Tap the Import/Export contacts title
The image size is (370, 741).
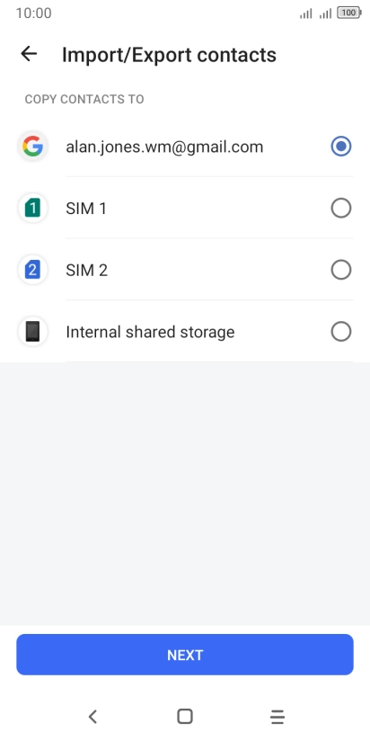(169, 55)
